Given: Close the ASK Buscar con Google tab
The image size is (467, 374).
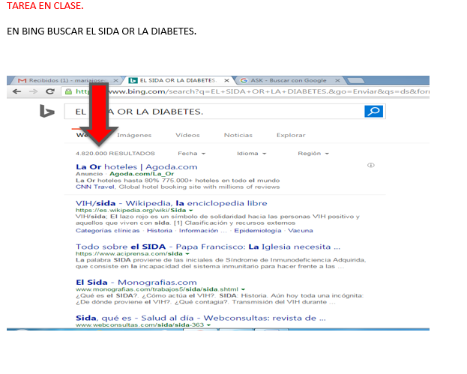Looking at the screenshot, I should pyautogui.click(x=337, y=80).
